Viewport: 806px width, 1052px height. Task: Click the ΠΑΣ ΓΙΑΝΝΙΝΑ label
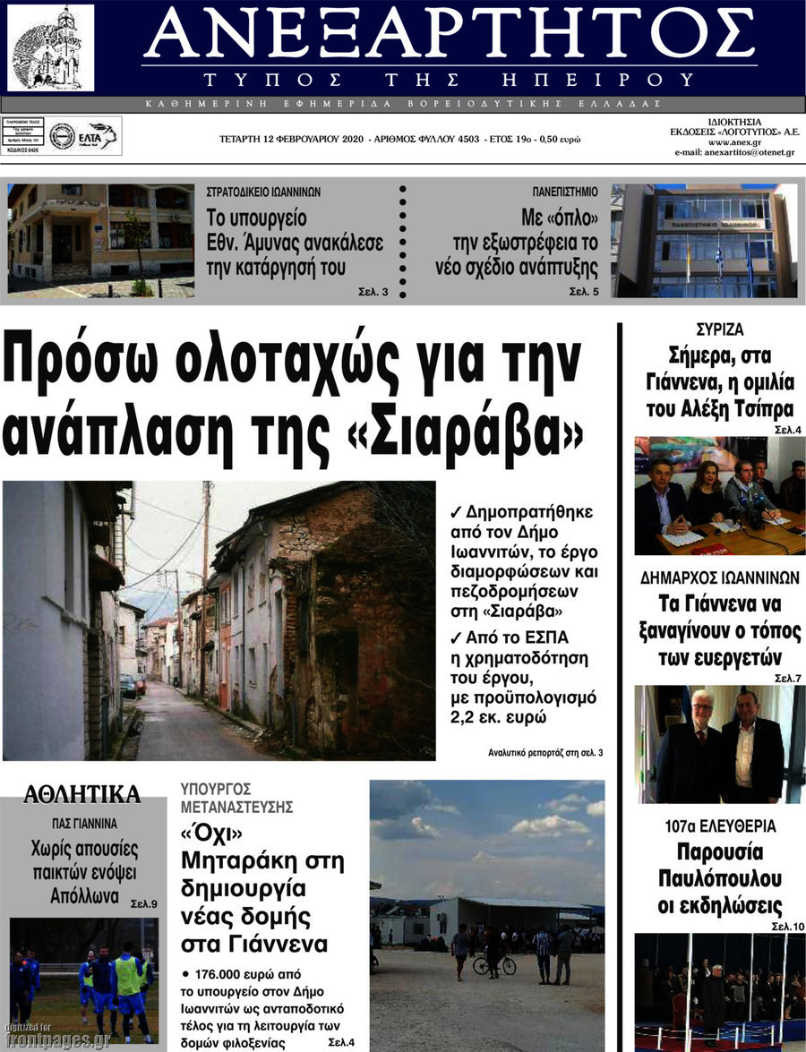(84, 823)
